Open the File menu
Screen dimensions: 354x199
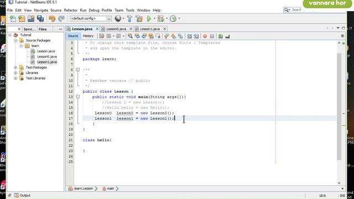[x=10, y=10]
